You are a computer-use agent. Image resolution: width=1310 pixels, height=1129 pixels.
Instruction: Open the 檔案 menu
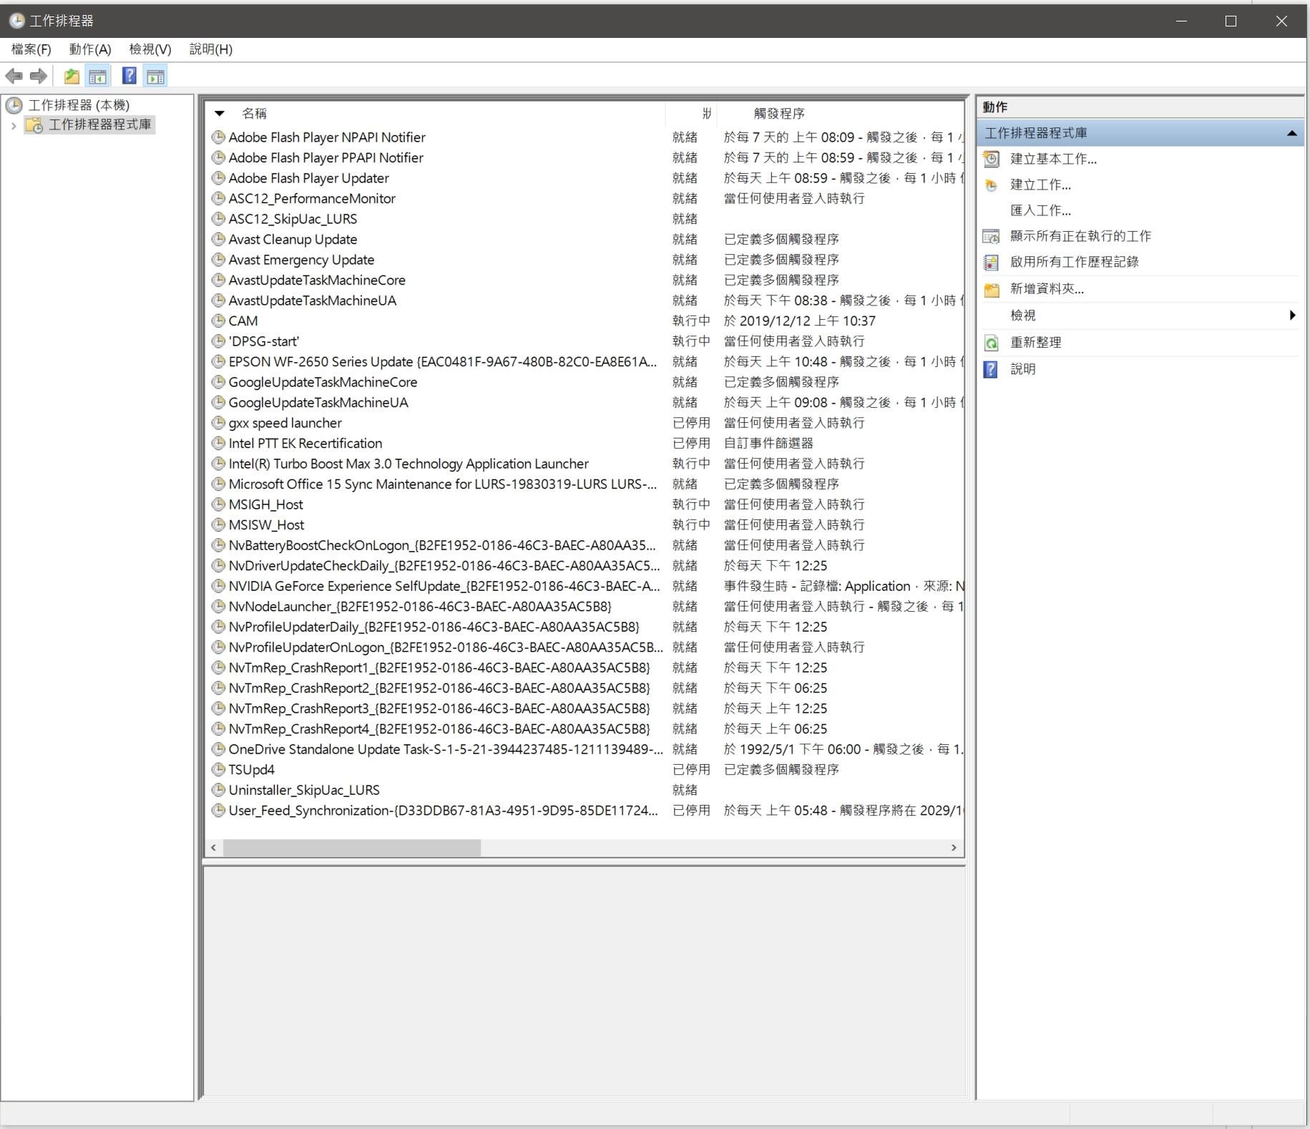point(30,49)
